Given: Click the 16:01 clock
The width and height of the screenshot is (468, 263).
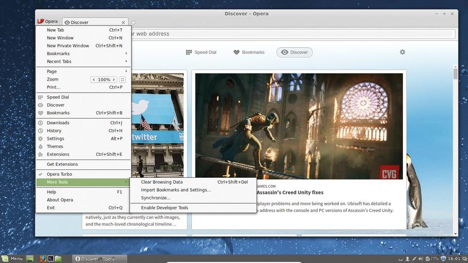Looking at the screenshot, I should 453,259.
